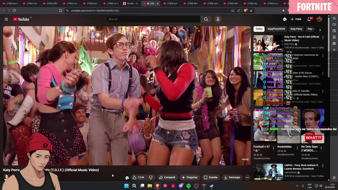This screenshot has width=338, height=190.
Task: Open site settings icon beside URL
Action: [x=67, y=11]
